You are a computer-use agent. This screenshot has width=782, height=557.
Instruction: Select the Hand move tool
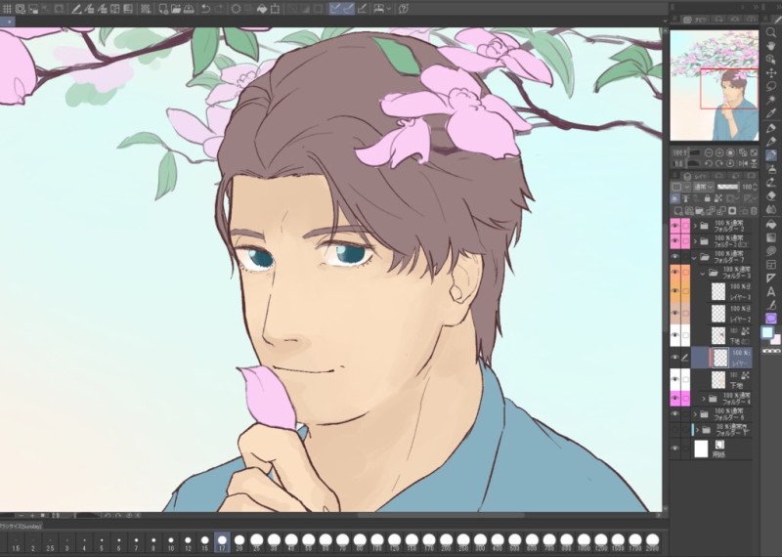771,46
